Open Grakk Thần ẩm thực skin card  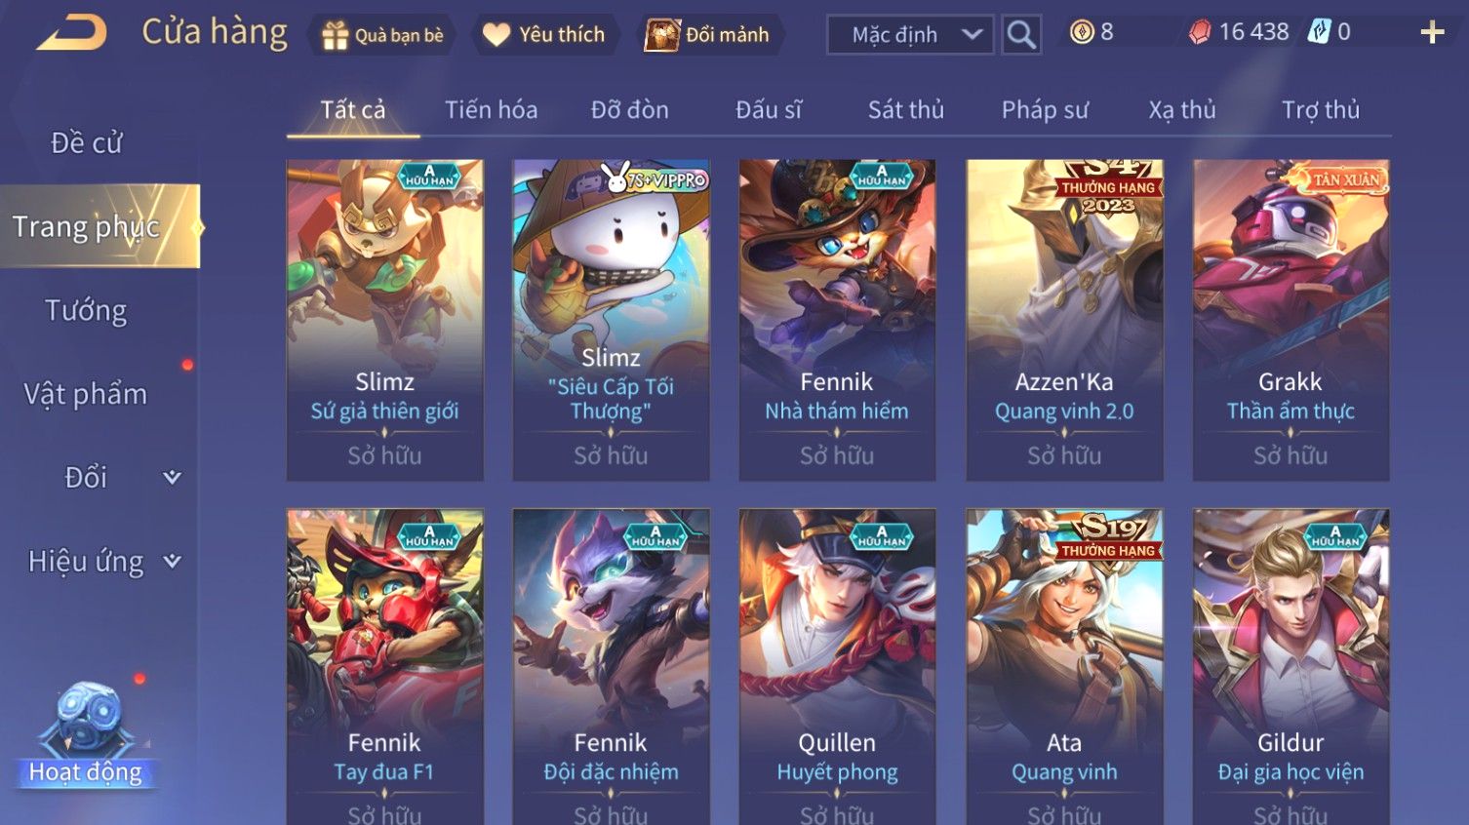tap(1290, 320)
